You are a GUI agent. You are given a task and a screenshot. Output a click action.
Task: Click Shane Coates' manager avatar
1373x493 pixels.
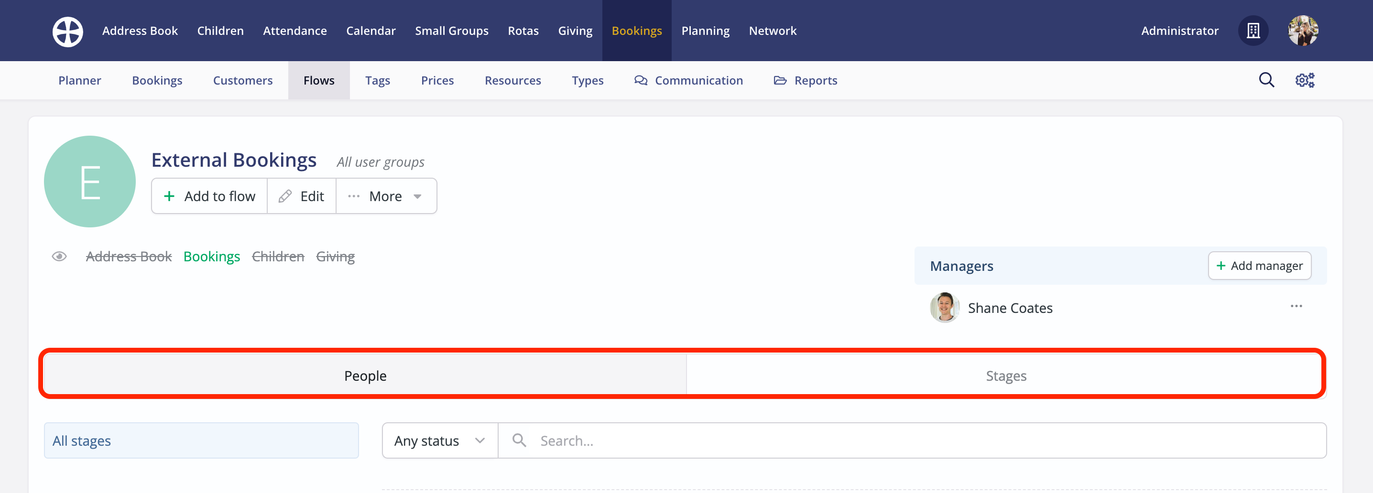click(944, 308)
